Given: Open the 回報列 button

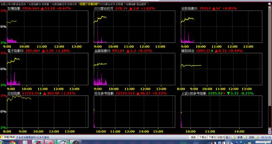Looking at the screenshot, I should [x=221, y=137].
